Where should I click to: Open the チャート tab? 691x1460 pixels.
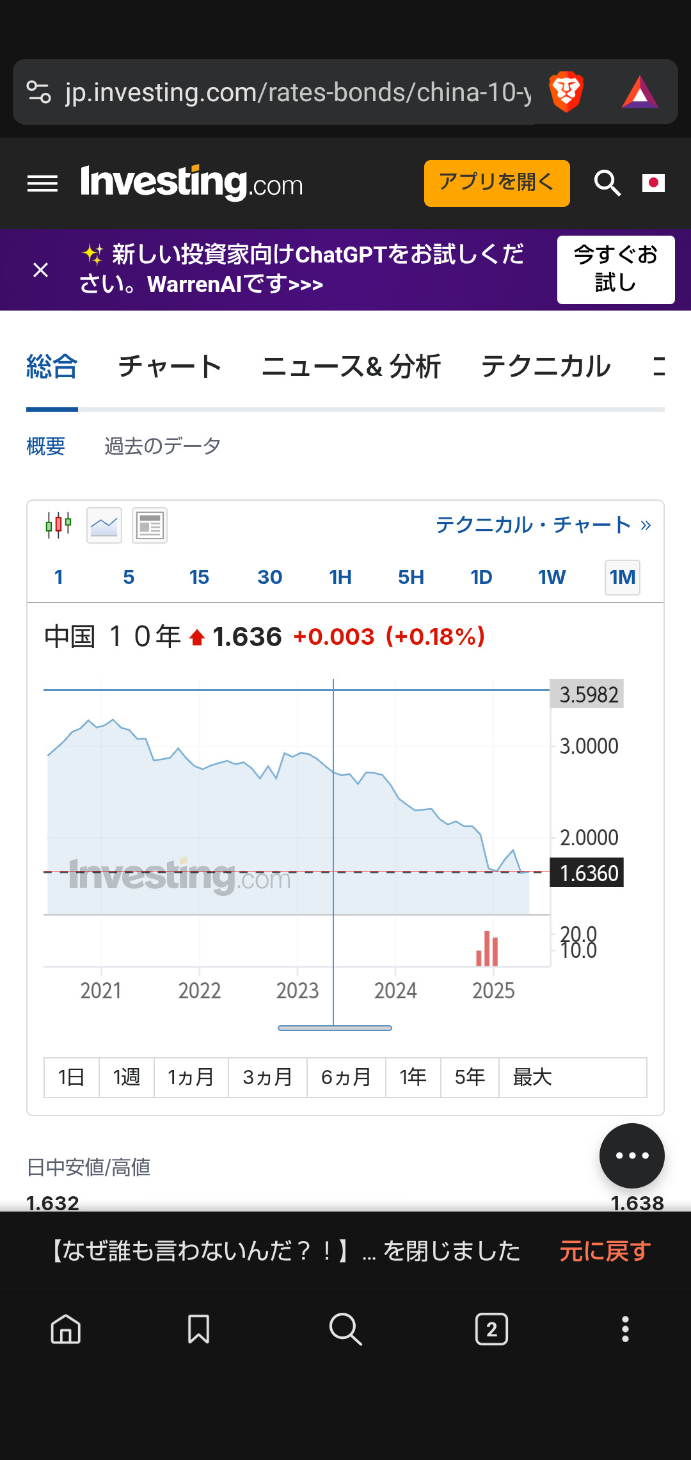(170, 367)
